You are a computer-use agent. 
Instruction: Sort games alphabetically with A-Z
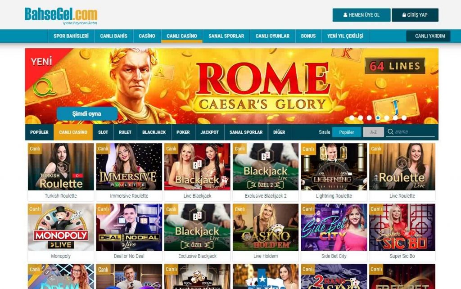pos(373,132)
